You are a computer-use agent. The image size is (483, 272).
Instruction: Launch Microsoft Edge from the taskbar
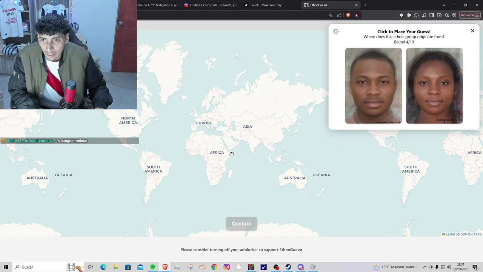coord(103,267)
